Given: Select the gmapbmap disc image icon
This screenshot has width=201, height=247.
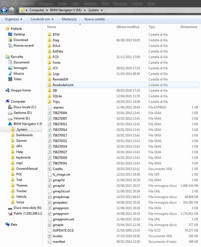Looking at the screenshot, I should (x=50, y=197).
